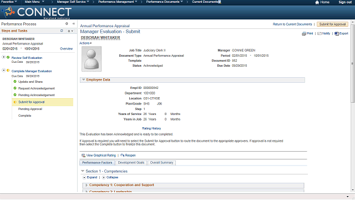Collapse the Performance Process side panel
This screenshot has width=355, height=200.
coord(74,23)
